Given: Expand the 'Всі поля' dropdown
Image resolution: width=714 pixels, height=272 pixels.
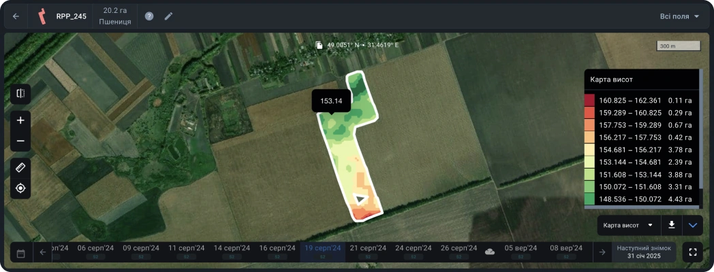Looking at the screenshot, I should coord(679,16).
